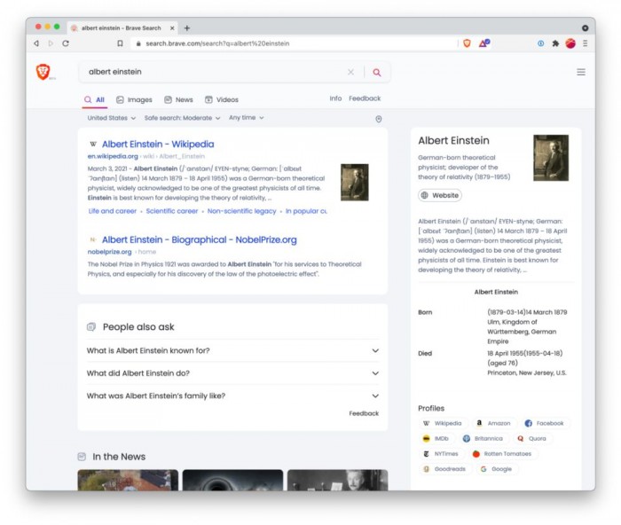Screen dimensions: 621x525
Task: Open the hamburger menu on the search page
Action: pyautogui.click(x=581, y=72)
